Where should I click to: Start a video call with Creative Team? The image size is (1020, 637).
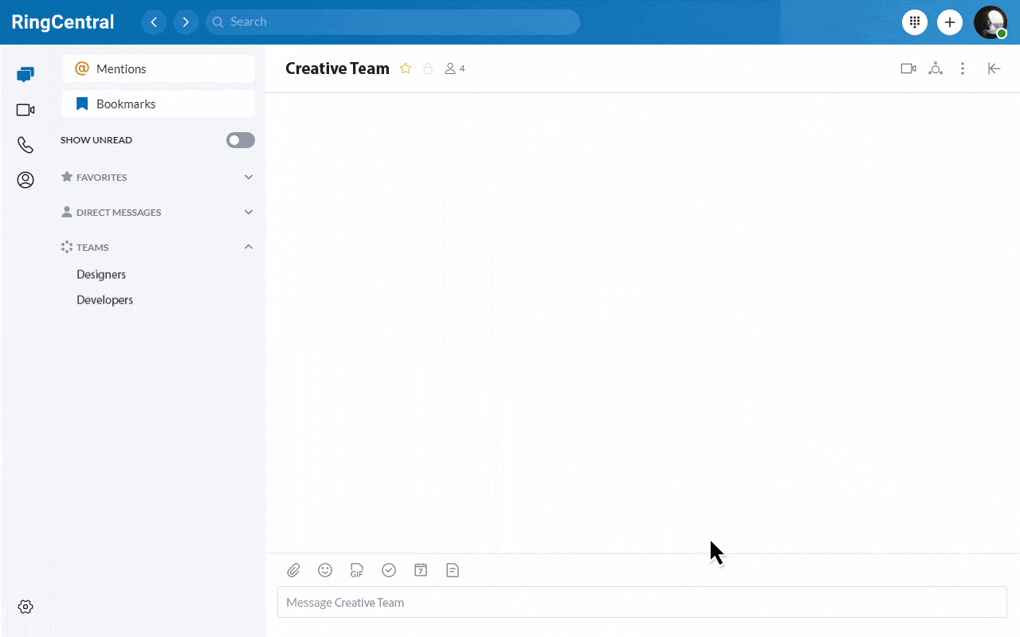908,68
